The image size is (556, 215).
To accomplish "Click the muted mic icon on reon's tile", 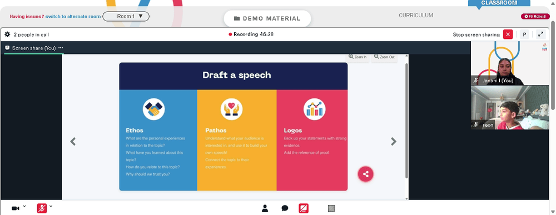I will point(476,124).
